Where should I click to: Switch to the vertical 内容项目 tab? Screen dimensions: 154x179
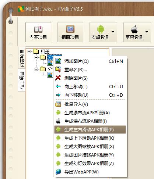pos(22,58)
